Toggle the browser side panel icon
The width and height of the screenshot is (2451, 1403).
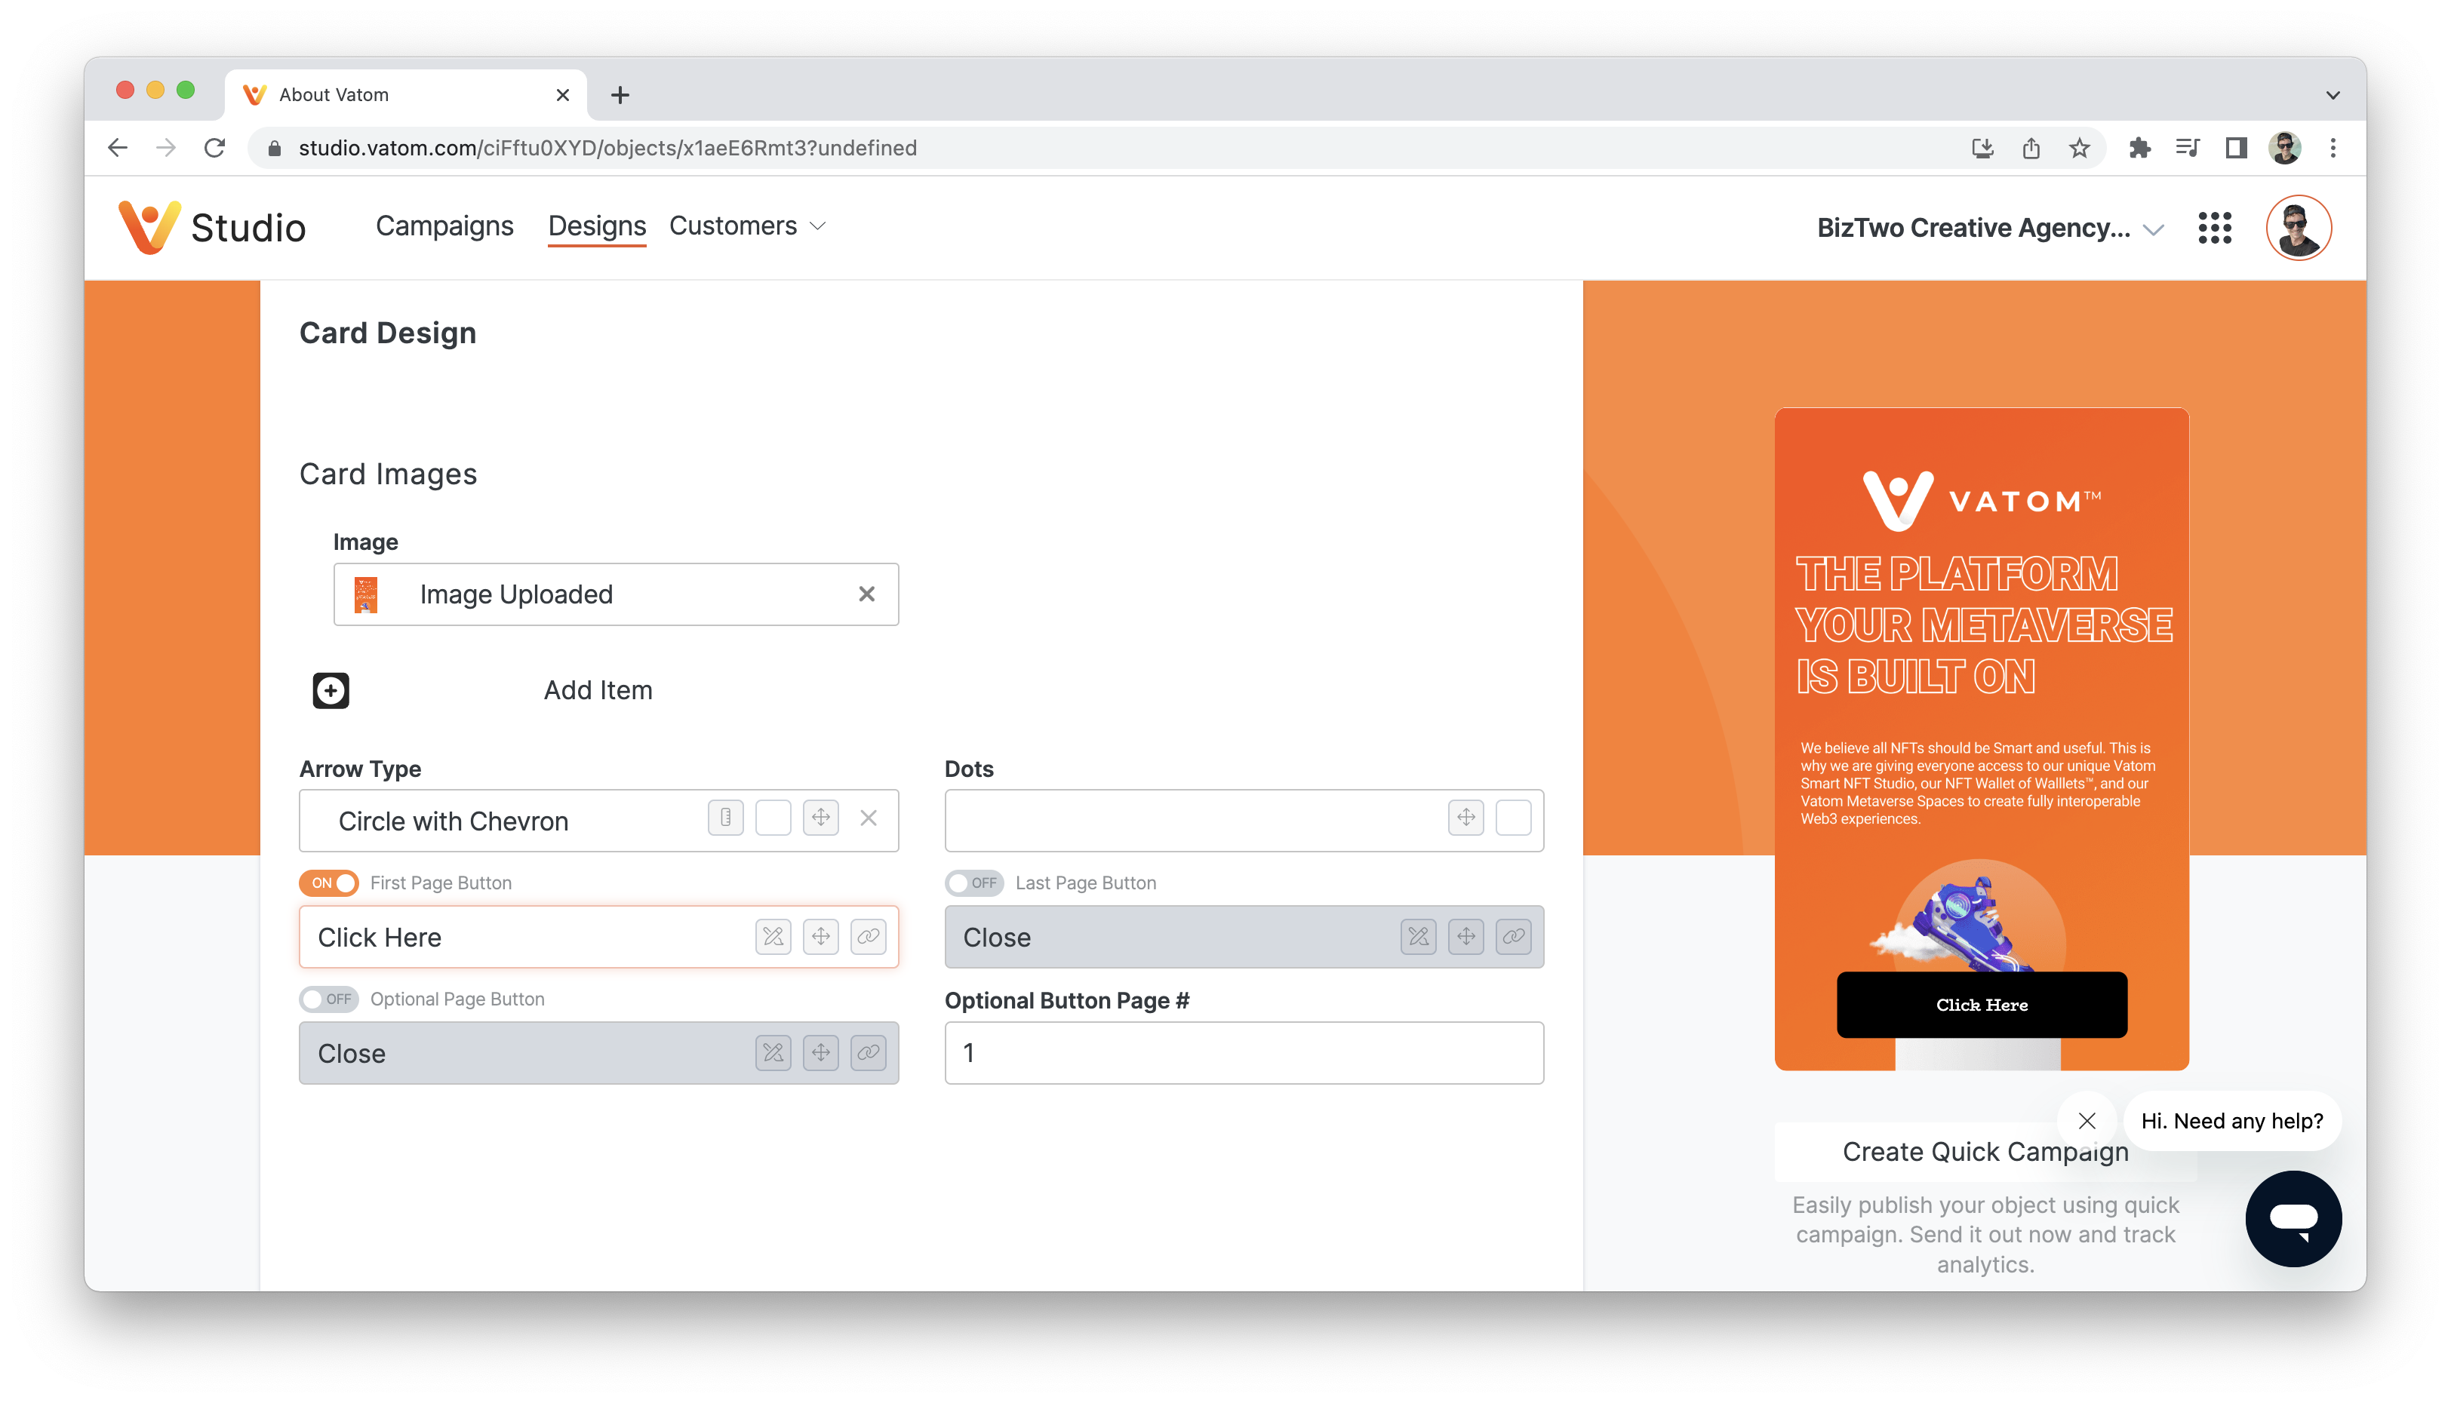tap(2236, 149)
